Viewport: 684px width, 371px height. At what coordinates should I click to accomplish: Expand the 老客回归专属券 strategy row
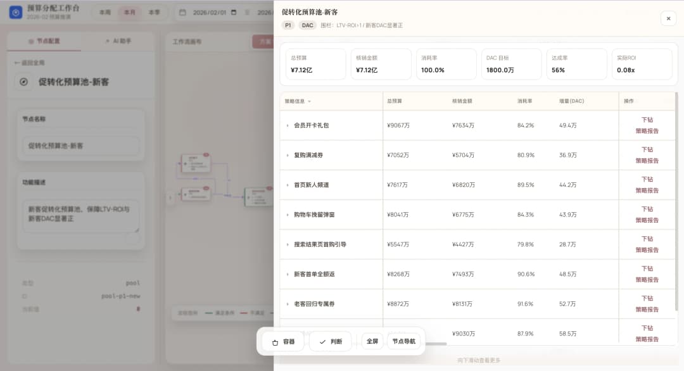[x=286, y=303]
